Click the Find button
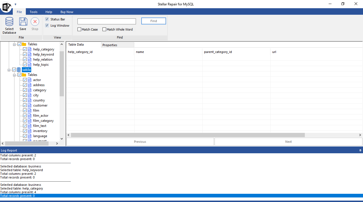 point(154,21)
